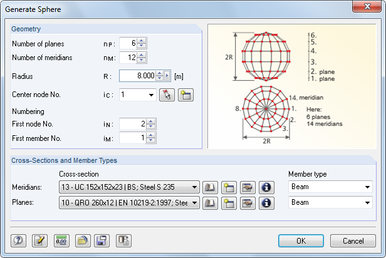Open radius field side arrow menu
This screenshot has height=258, width=386.
167,76
